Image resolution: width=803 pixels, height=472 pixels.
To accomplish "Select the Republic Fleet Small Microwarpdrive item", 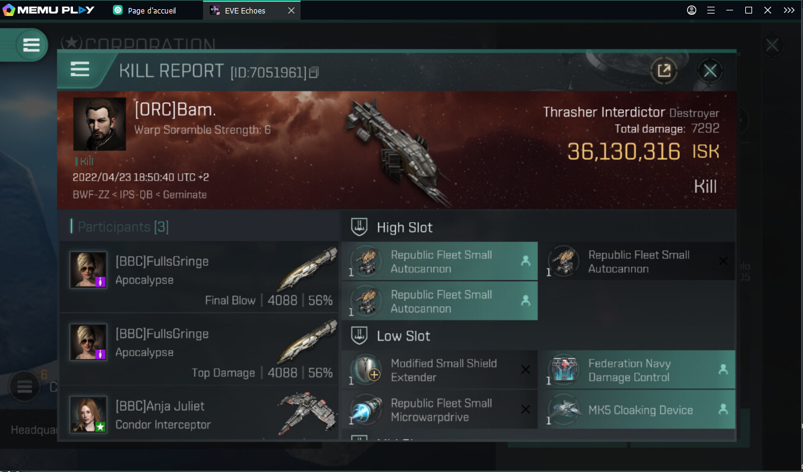I will point(439,410).
